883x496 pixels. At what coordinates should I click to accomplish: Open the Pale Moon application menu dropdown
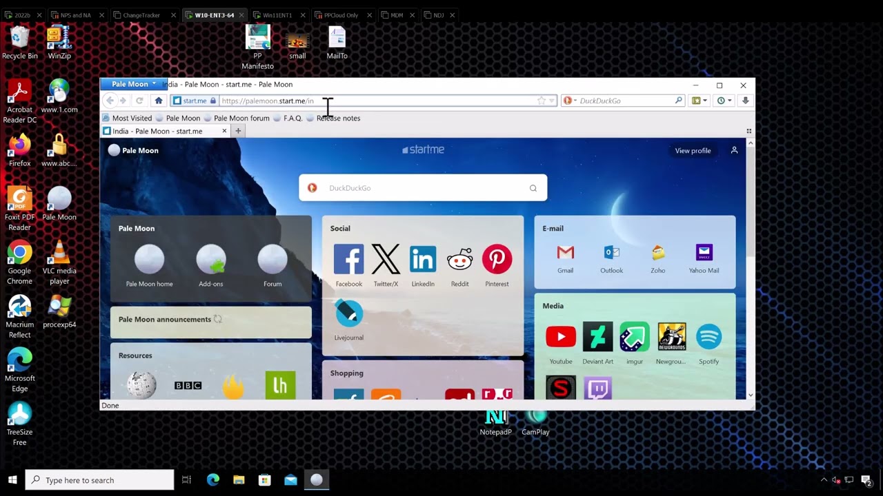coord(133,84)
